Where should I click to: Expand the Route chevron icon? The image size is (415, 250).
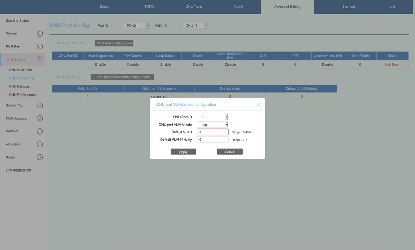[x=40, y=157]
